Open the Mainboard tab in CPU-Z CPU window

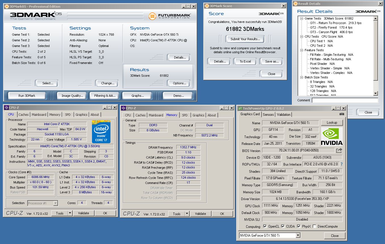click(x=39, y=115)
